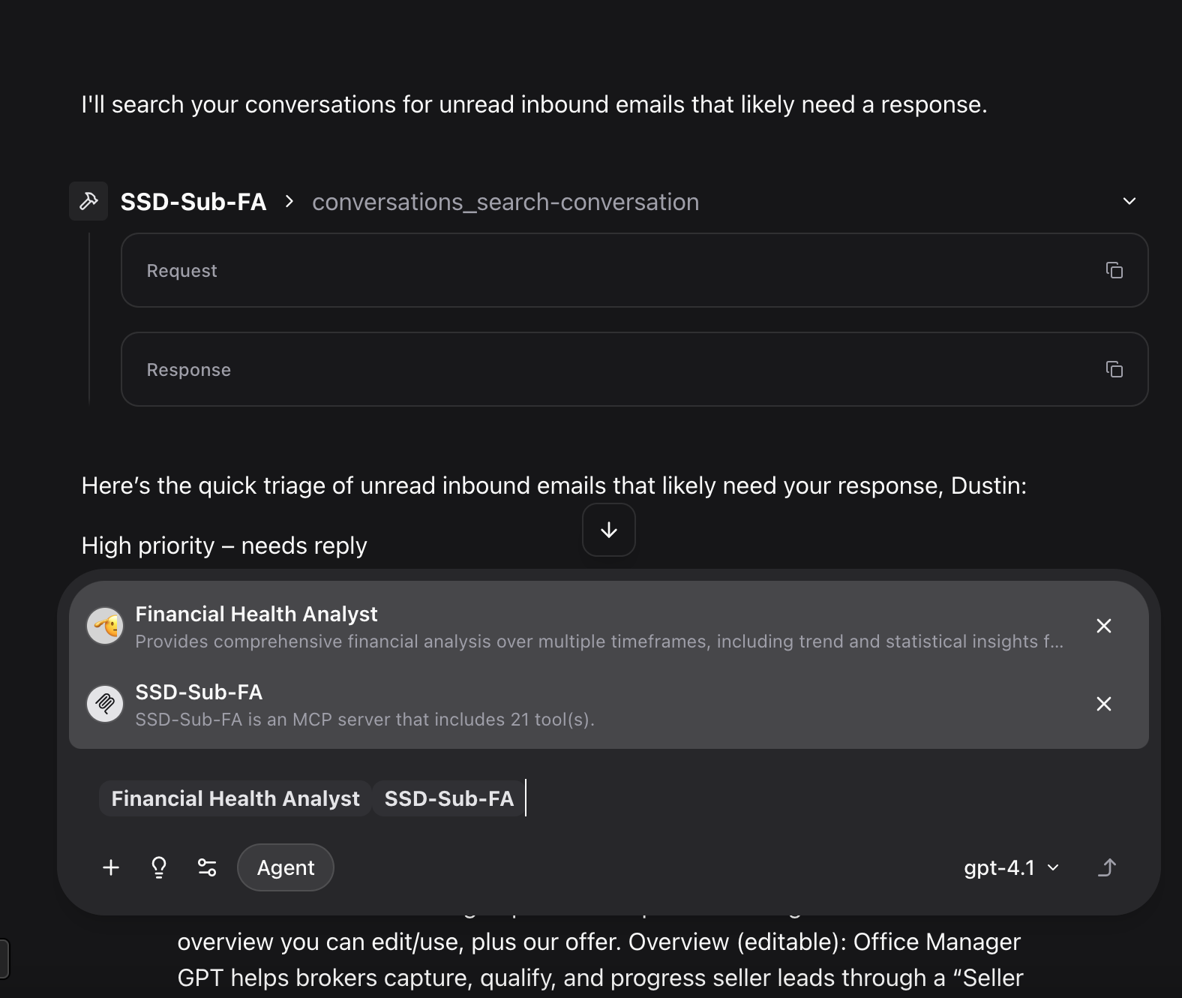The width and height of the screenshot is (1182, 998).
Task: Click the Financial Health Analyst avatar
Action: [105, 626]
